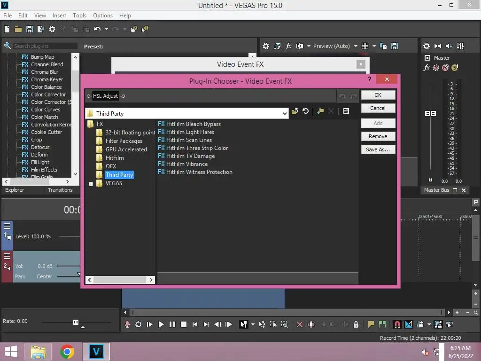Click the Pause button in the transport bar
This screenshot has height=361, width=481.
(x=172, y=324)
